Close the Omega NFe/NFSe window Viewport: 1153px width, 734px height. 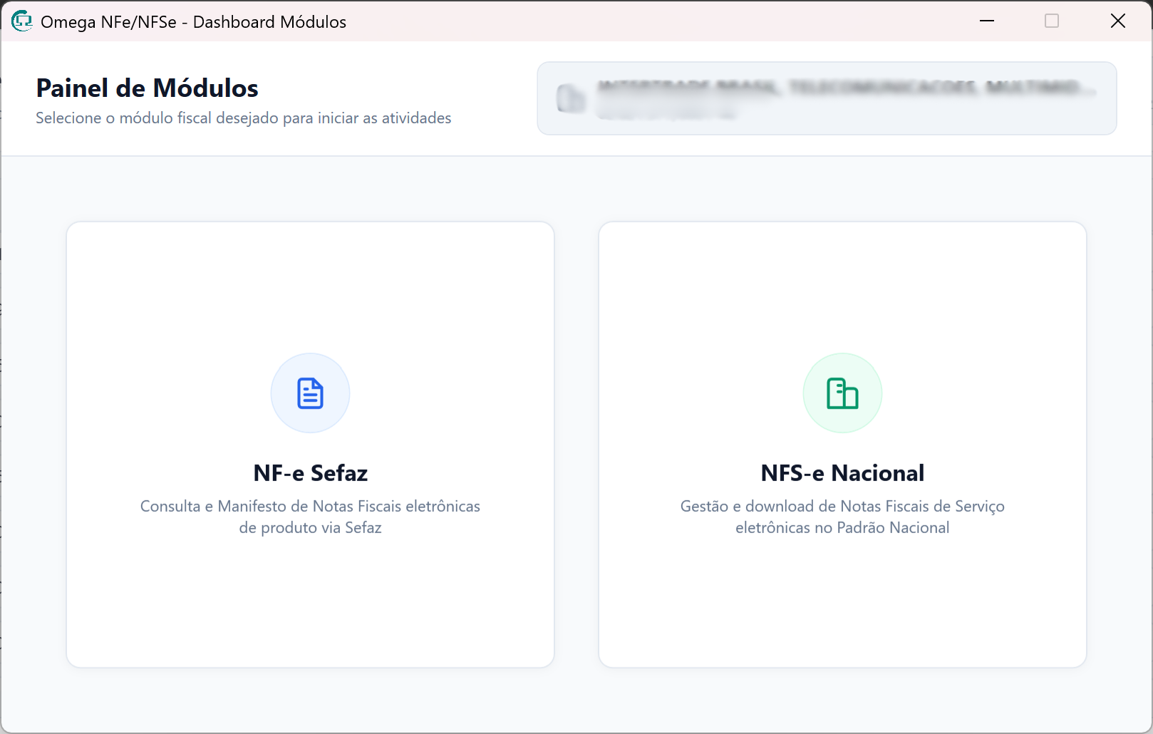(x=1118, y=21)
